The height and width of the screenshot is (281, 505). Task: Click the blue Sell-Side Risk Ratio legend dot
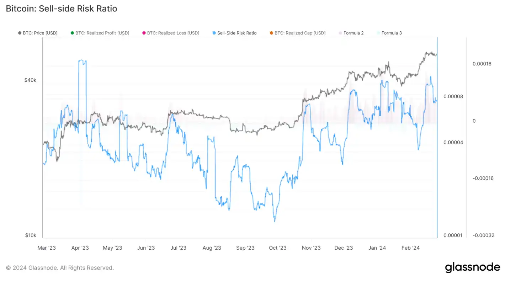(213, 33)
